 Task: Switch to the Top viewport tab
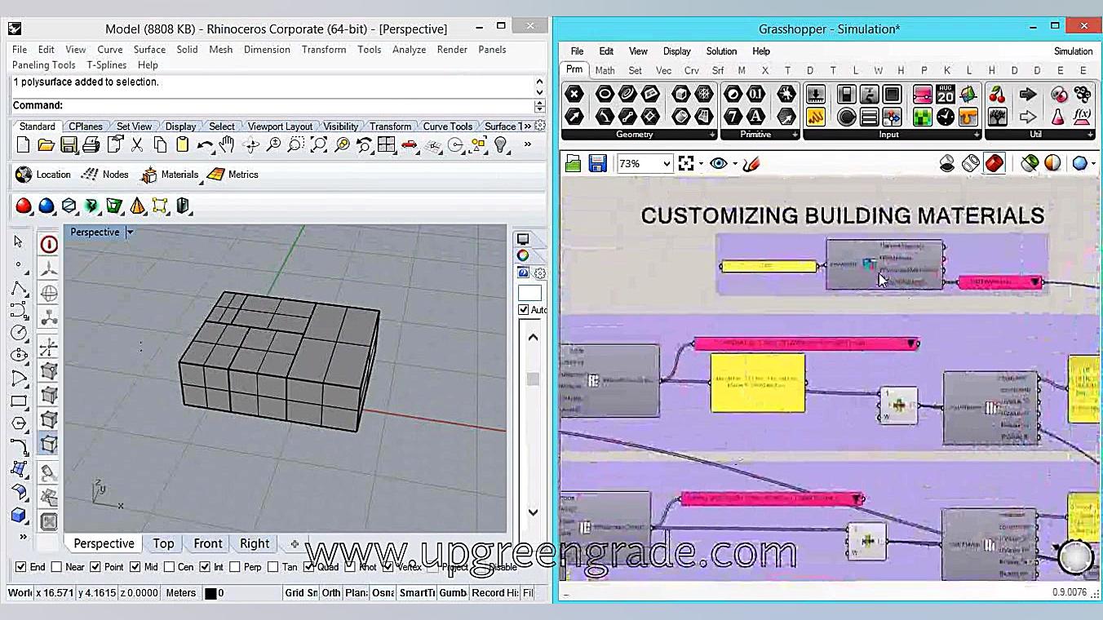163,543
